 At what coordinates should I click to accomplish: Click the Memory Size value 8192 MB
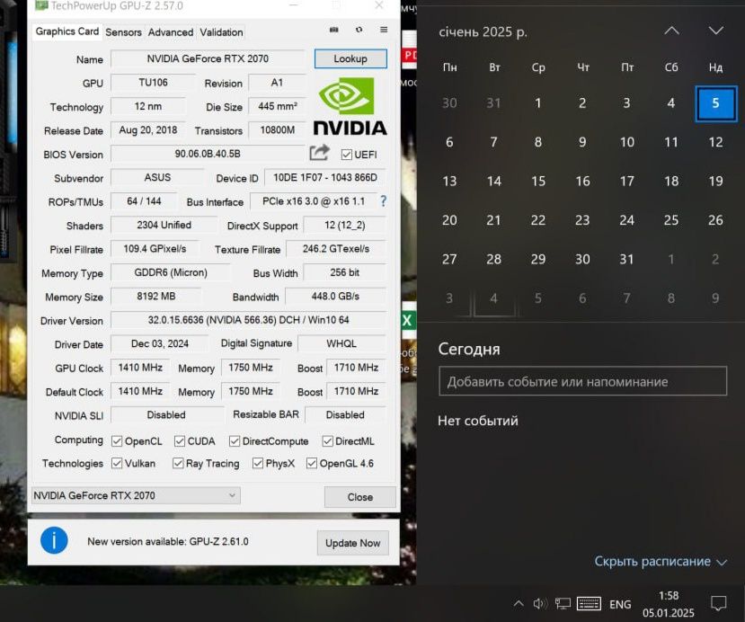coord(155,297)
